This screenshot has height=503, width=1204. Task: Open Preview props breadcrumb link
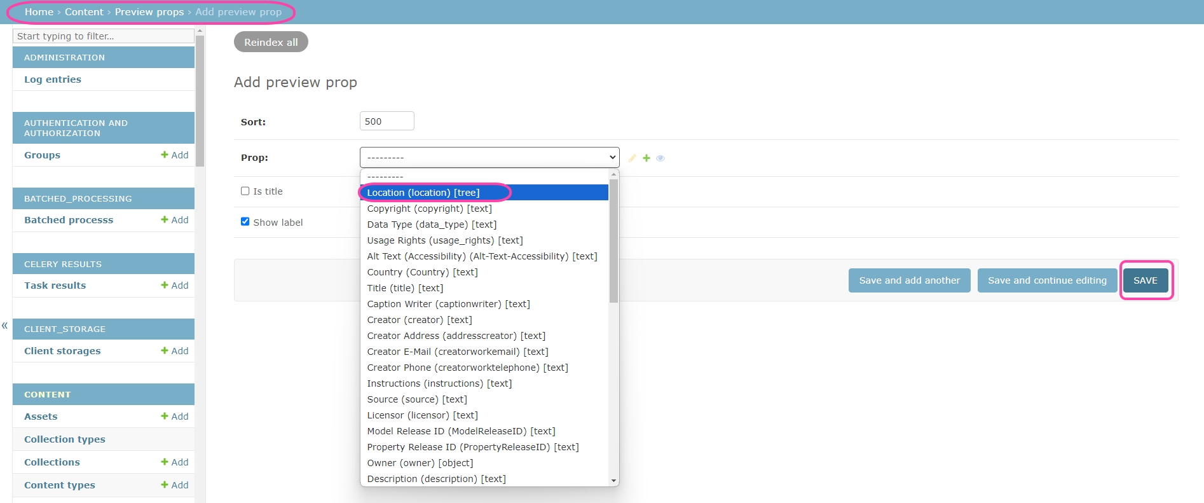point(149,12)
